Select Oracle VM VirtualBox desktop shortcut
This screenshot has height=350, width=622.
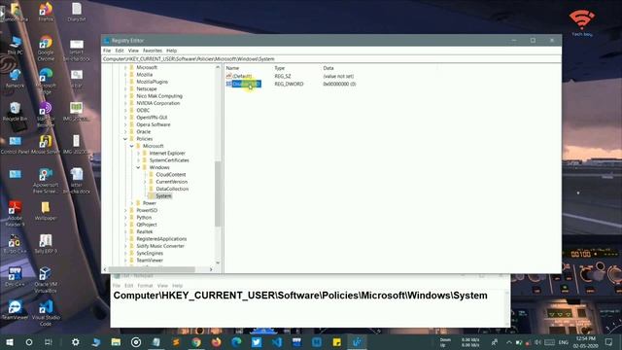tap(46, 280)
